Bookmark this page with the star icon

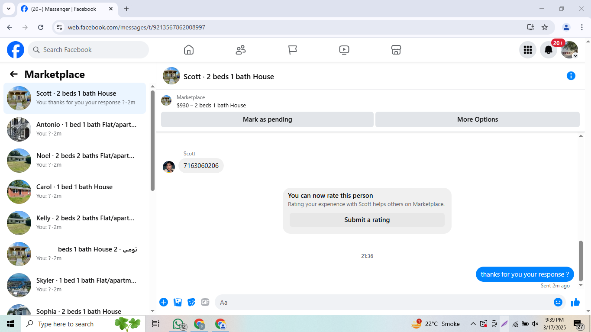tap(545, 27)
